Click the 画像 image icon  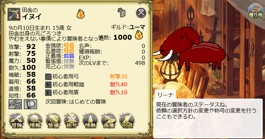(x=109, y=121)
